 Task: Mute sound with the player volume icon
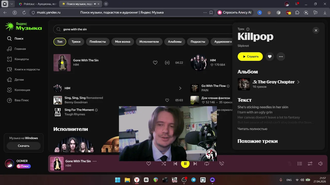(320, 163)
